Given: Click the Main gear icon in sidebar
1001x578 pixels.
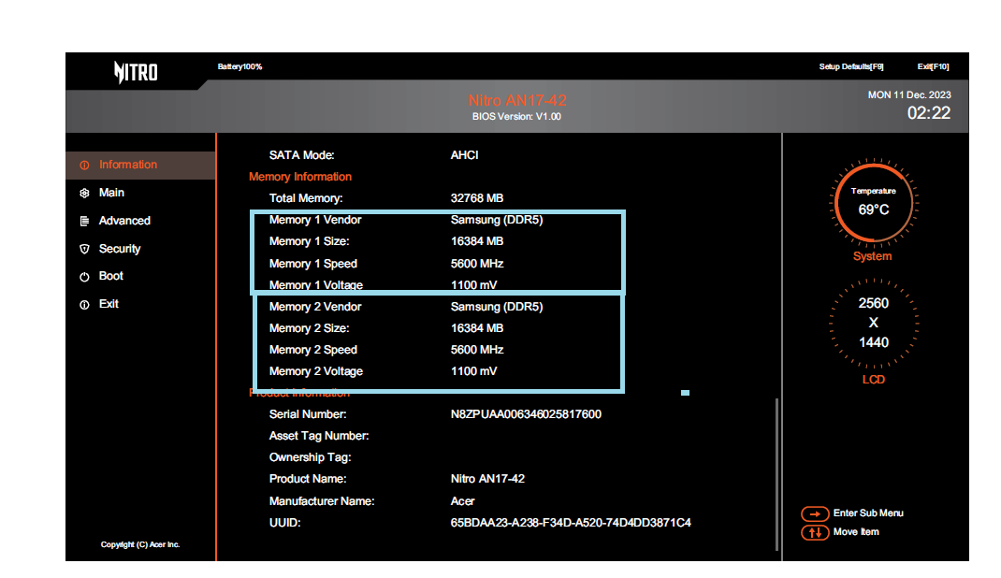Looking at the screenshot, I should 84,194.
